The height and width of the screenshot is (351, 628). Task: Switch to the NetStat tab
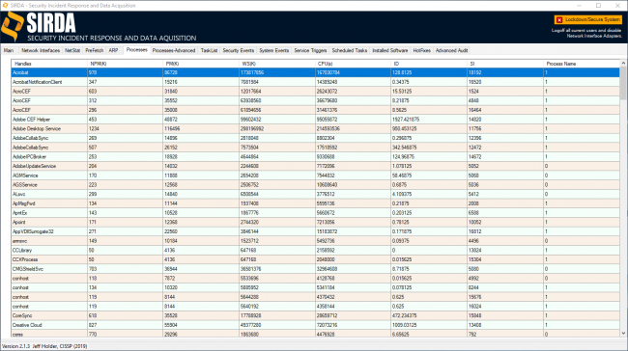[72, 50]
